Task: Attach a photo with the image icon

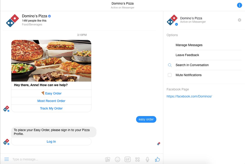Action: point(108,160)
